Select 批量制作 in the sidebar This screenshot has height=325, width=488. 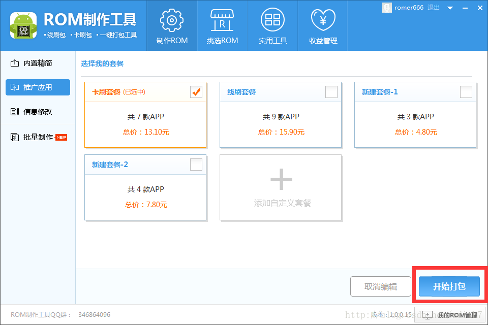click(38, 137)
